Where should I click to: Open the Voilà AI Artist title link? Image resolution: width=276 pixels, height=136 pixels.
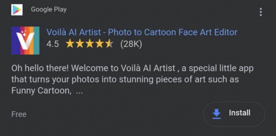tap(142, 32)
